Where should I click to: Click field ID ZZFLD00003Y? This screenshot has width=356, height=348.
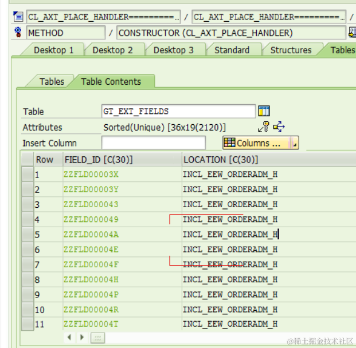pyautogui.click(x=91, y=189)
